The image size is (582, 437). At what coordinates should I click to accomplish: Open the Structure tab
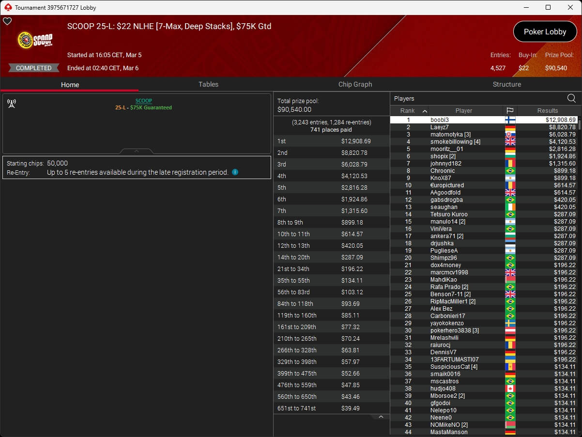[x=506, y=84]
